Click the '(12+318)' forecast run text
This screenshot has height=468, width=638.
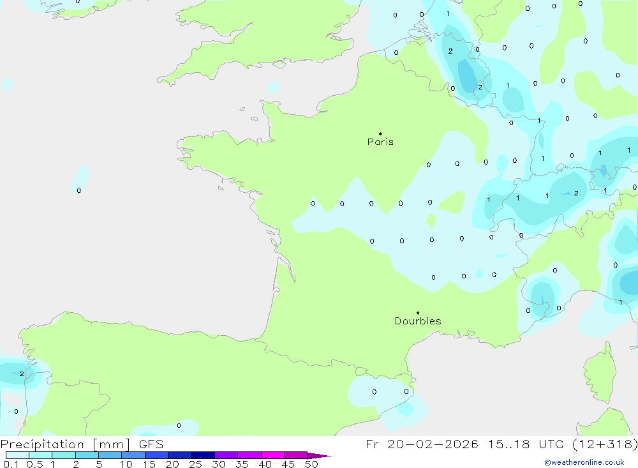(x=605, y=444)
